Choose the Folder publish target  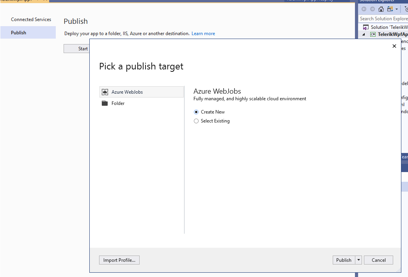(x=141, y=103)
